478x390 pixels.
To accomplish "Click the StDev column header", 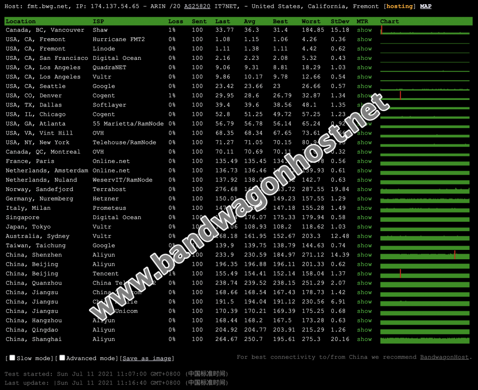I will [340, 21].
